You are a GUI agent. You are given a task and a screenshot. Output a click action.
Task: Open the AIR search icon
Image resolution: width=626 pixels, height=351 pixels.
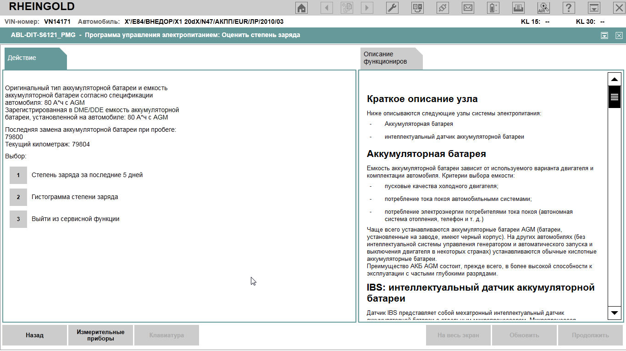(543, 8)
